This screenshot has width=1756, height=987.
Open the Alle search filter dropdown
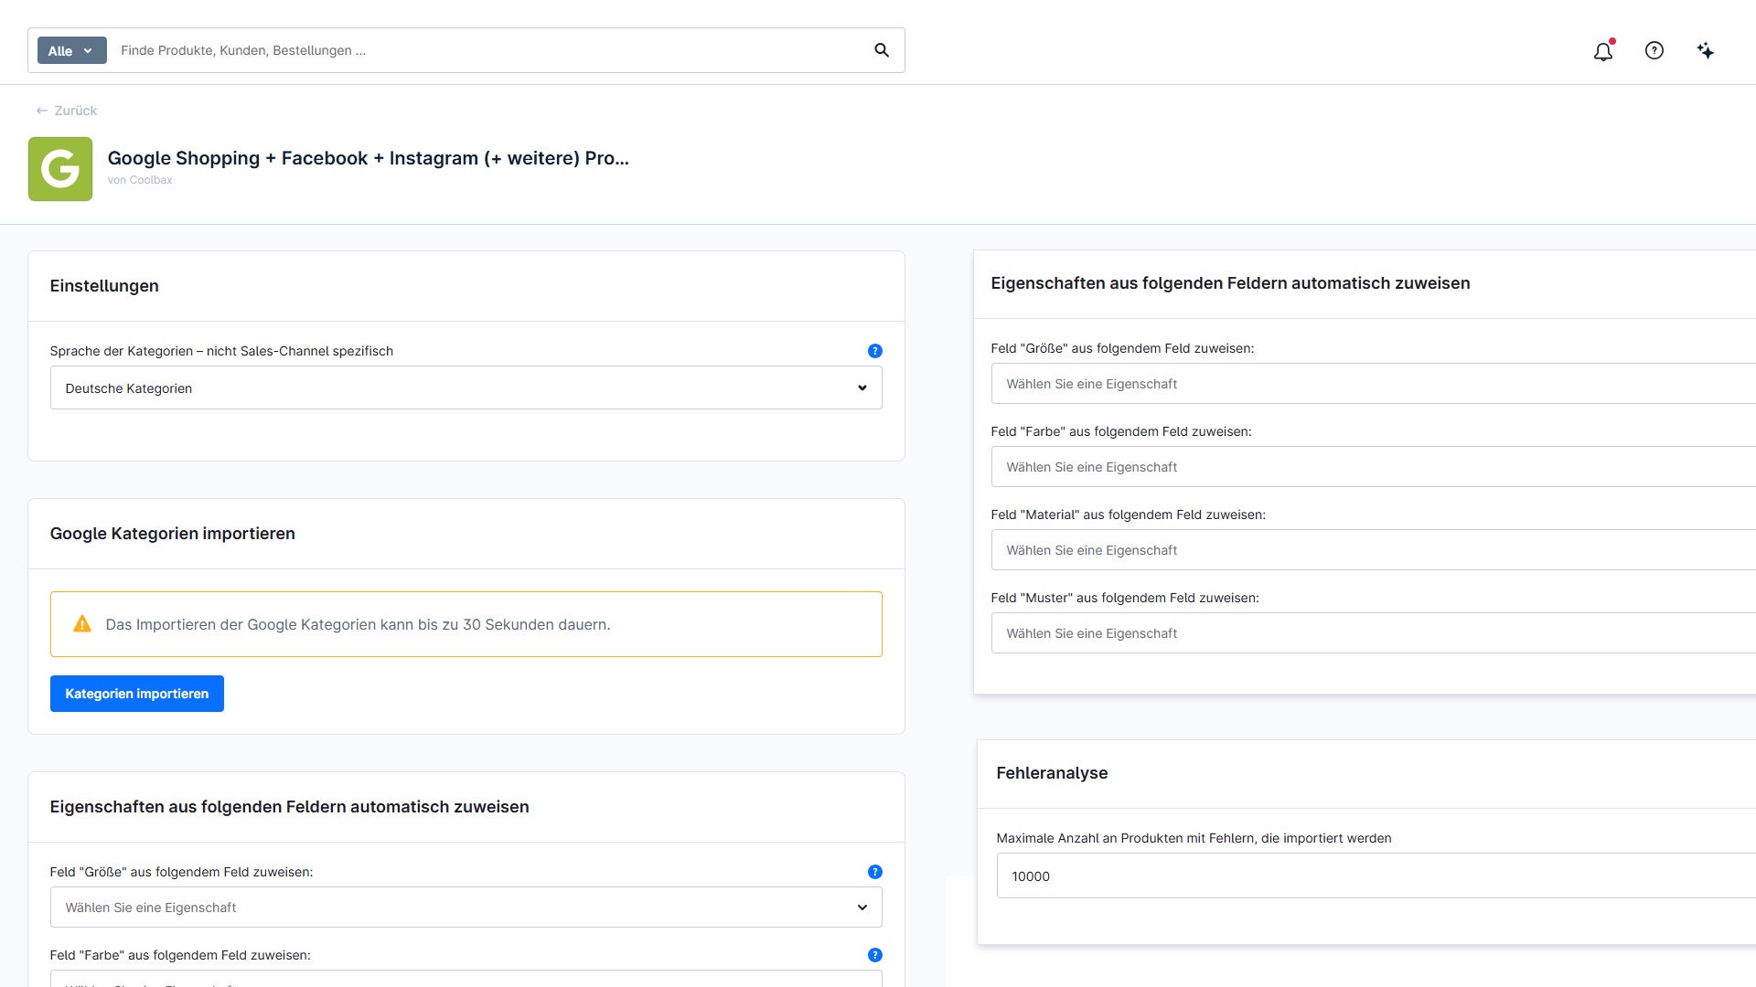71,50
